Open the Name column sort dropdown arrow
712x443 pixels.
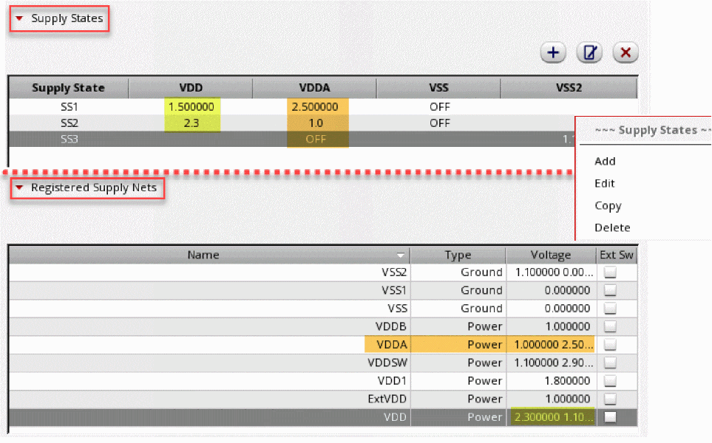[x=400, y=255]
